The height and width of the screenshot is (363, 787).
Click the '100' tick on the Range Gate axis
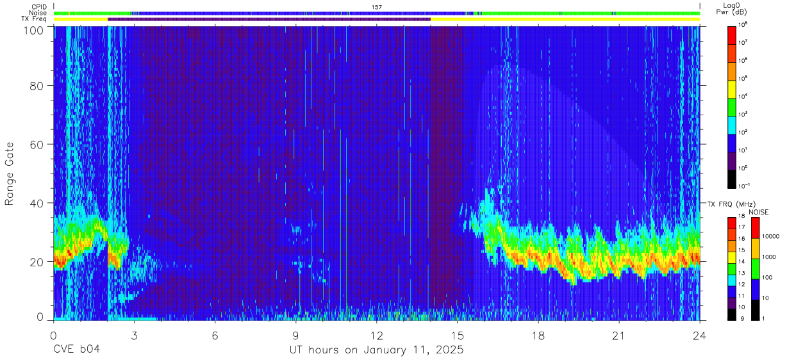coord(35,29)
